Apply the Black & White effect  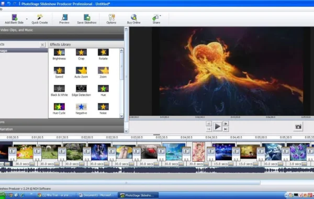tap(59, 91)
